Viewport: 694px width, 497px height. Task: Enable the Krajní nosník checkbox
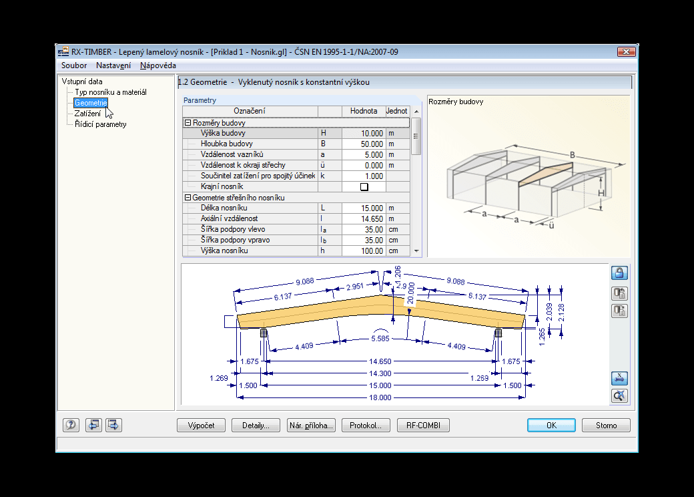(364, 187)
